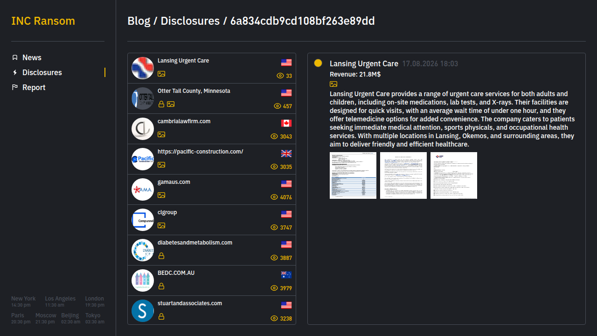
Task: Click the image icon in Lansing Urgent Care row
Action: (x=161, y=74)
